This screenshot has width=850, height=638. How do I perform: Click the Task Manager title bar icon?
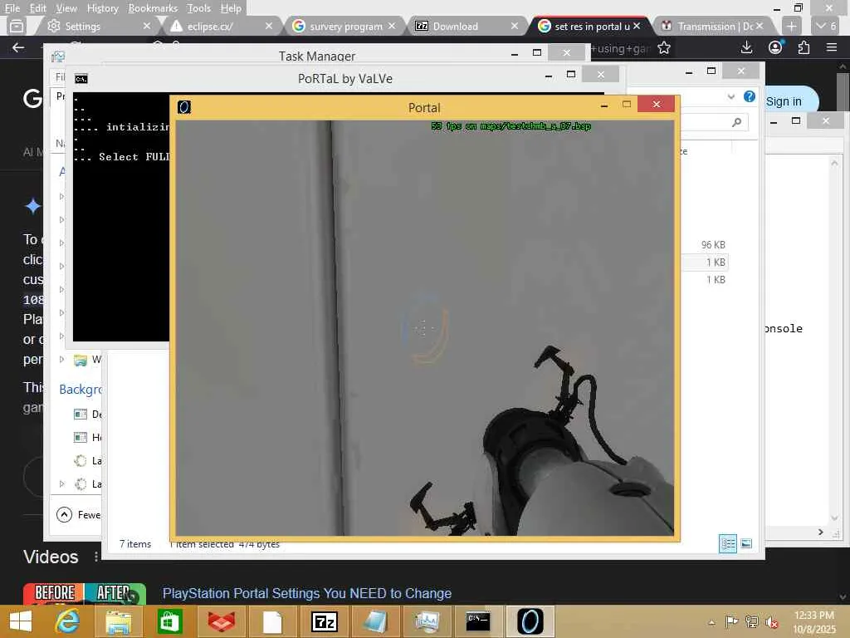click(x=58, y=56)
